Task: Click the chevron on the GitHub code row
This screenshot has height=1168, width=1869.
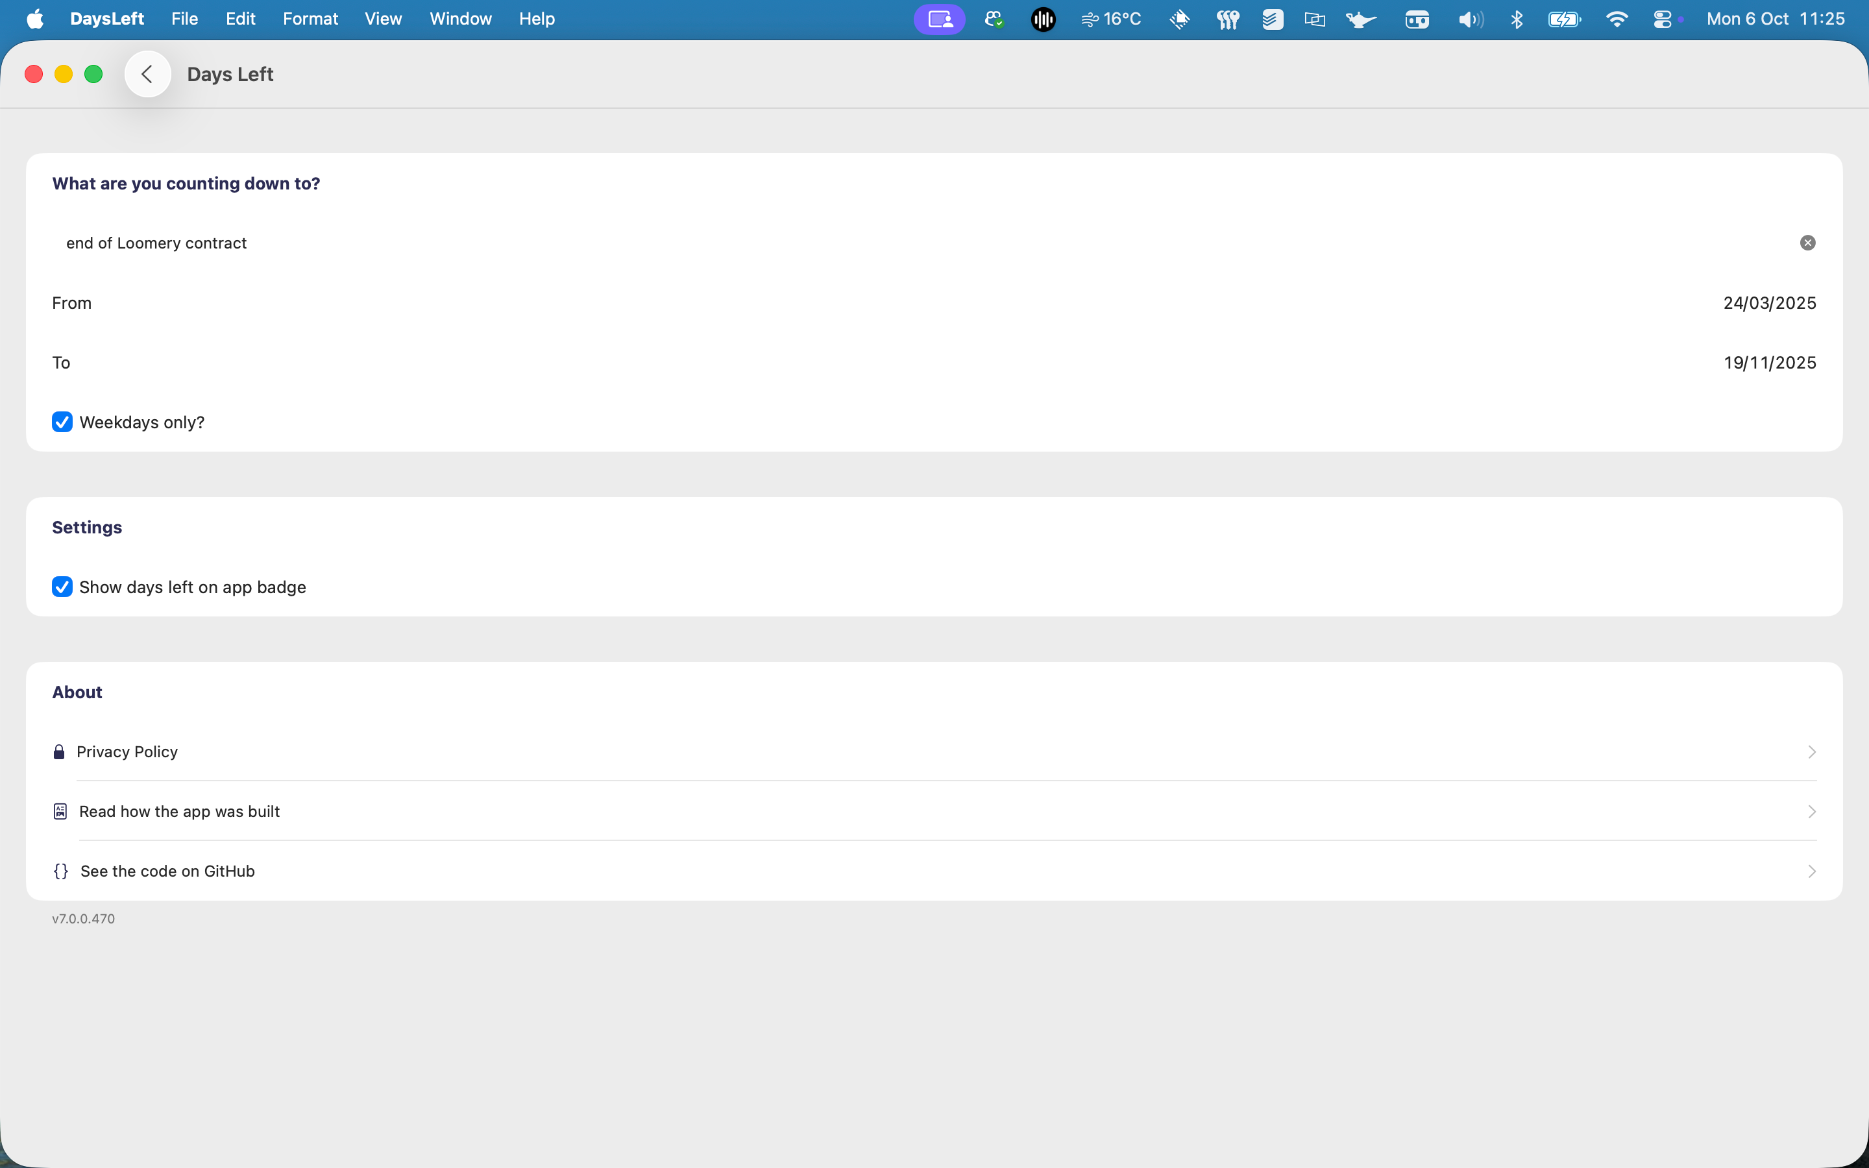Action: [1811, 871]
